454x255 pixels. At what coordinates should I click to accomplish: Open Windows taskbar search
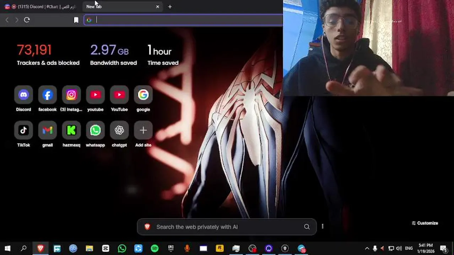coord(24,249)
